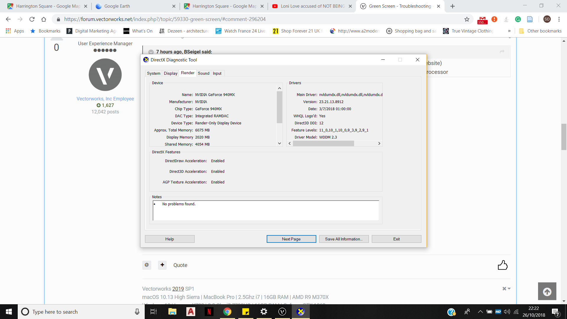Screen dimensions: 567x319
Task: Switch to the Display tab
Action: pyautogui.click(x=170, y=73)
